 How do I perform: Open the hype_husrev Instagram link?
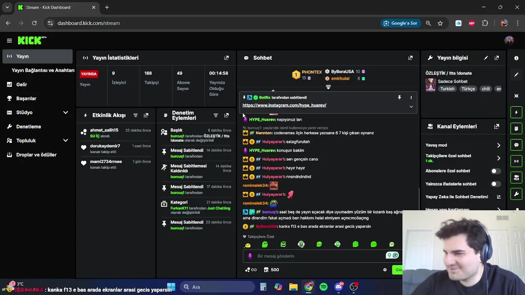(284, 105)
